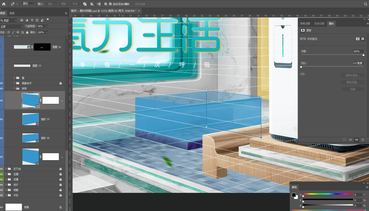369x211 pixels.
Task: Lock all padlock icon in Layers panel
Action: (x=27, y=32)
